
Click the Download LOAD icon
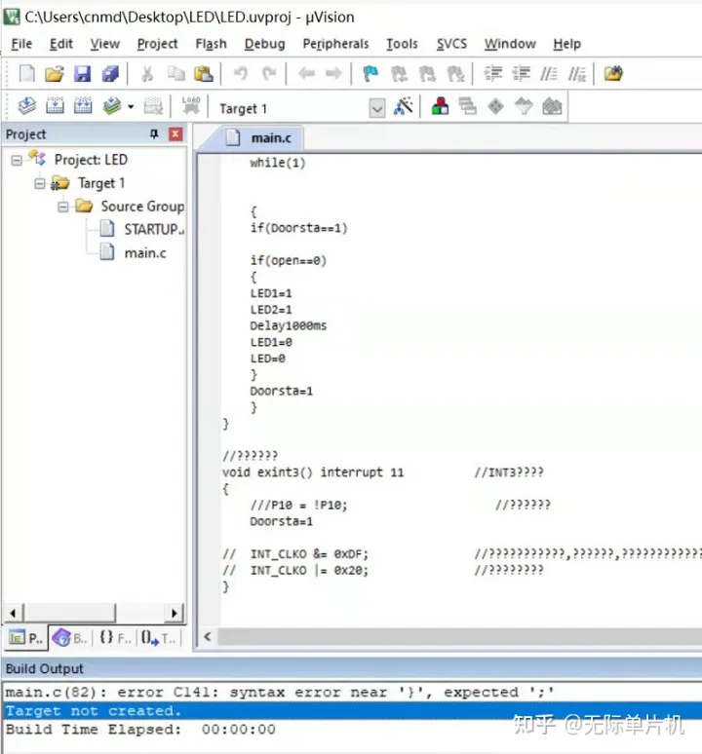point(191,106)
